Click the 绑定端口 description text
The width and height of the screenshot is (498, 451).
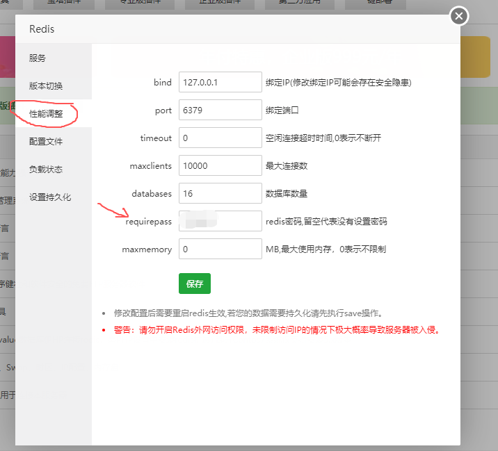[x=282, y=110]
